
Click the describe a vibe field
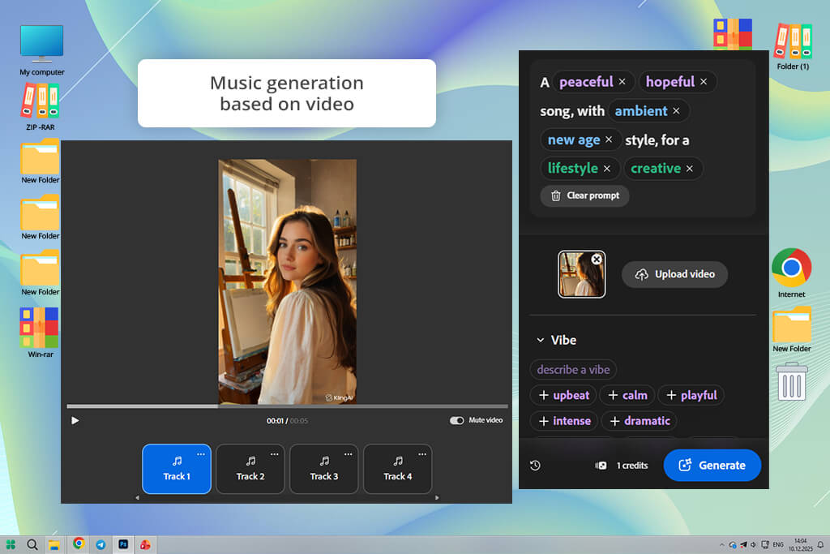pyautogui.click(x=573, y=370)
